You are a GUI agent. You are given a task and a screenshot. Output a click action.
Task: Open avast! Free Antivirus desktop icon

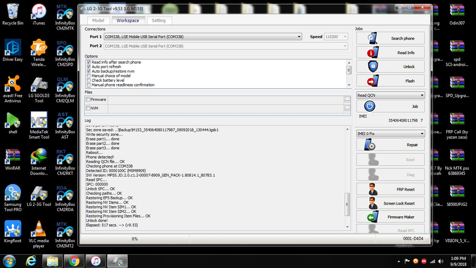coord(13,89)
